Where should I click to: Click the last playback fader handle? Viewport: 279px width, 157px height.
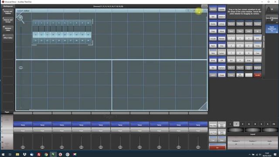pyautogui.click(x=198, y=147)
